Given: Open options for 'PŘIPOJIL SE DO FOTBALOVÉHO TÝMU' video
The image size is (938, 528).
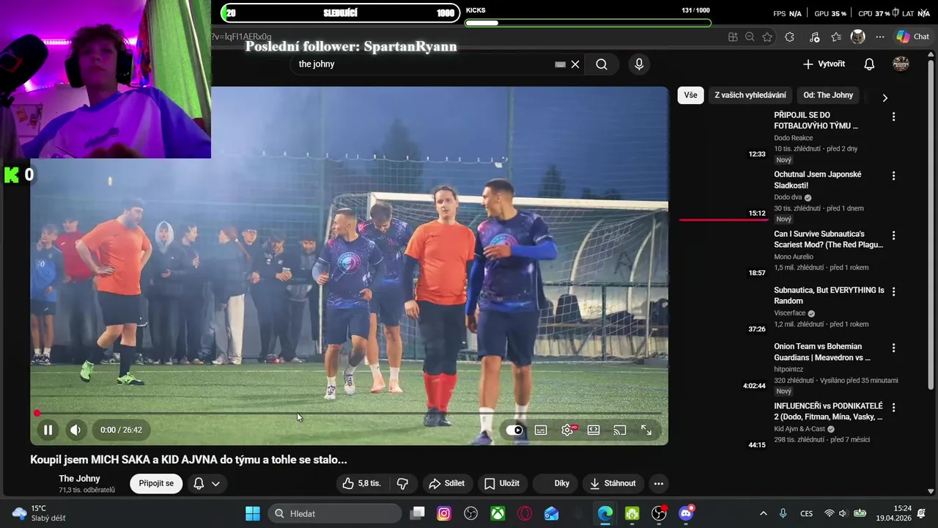Looking at the screenshot, I should [x=893, y=117].
